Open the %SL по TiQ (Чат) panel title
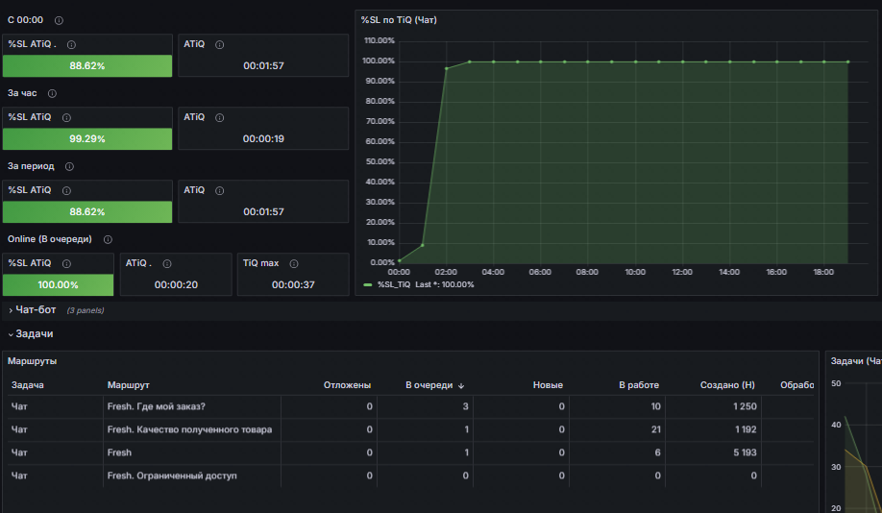The height and width of the screenshot is (513, 882). pyautogui.click(x=399, y=19)
